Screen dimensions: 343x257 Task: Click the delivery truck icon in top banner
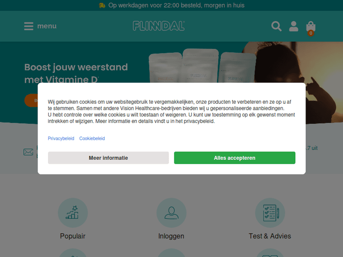pos(102,5)
